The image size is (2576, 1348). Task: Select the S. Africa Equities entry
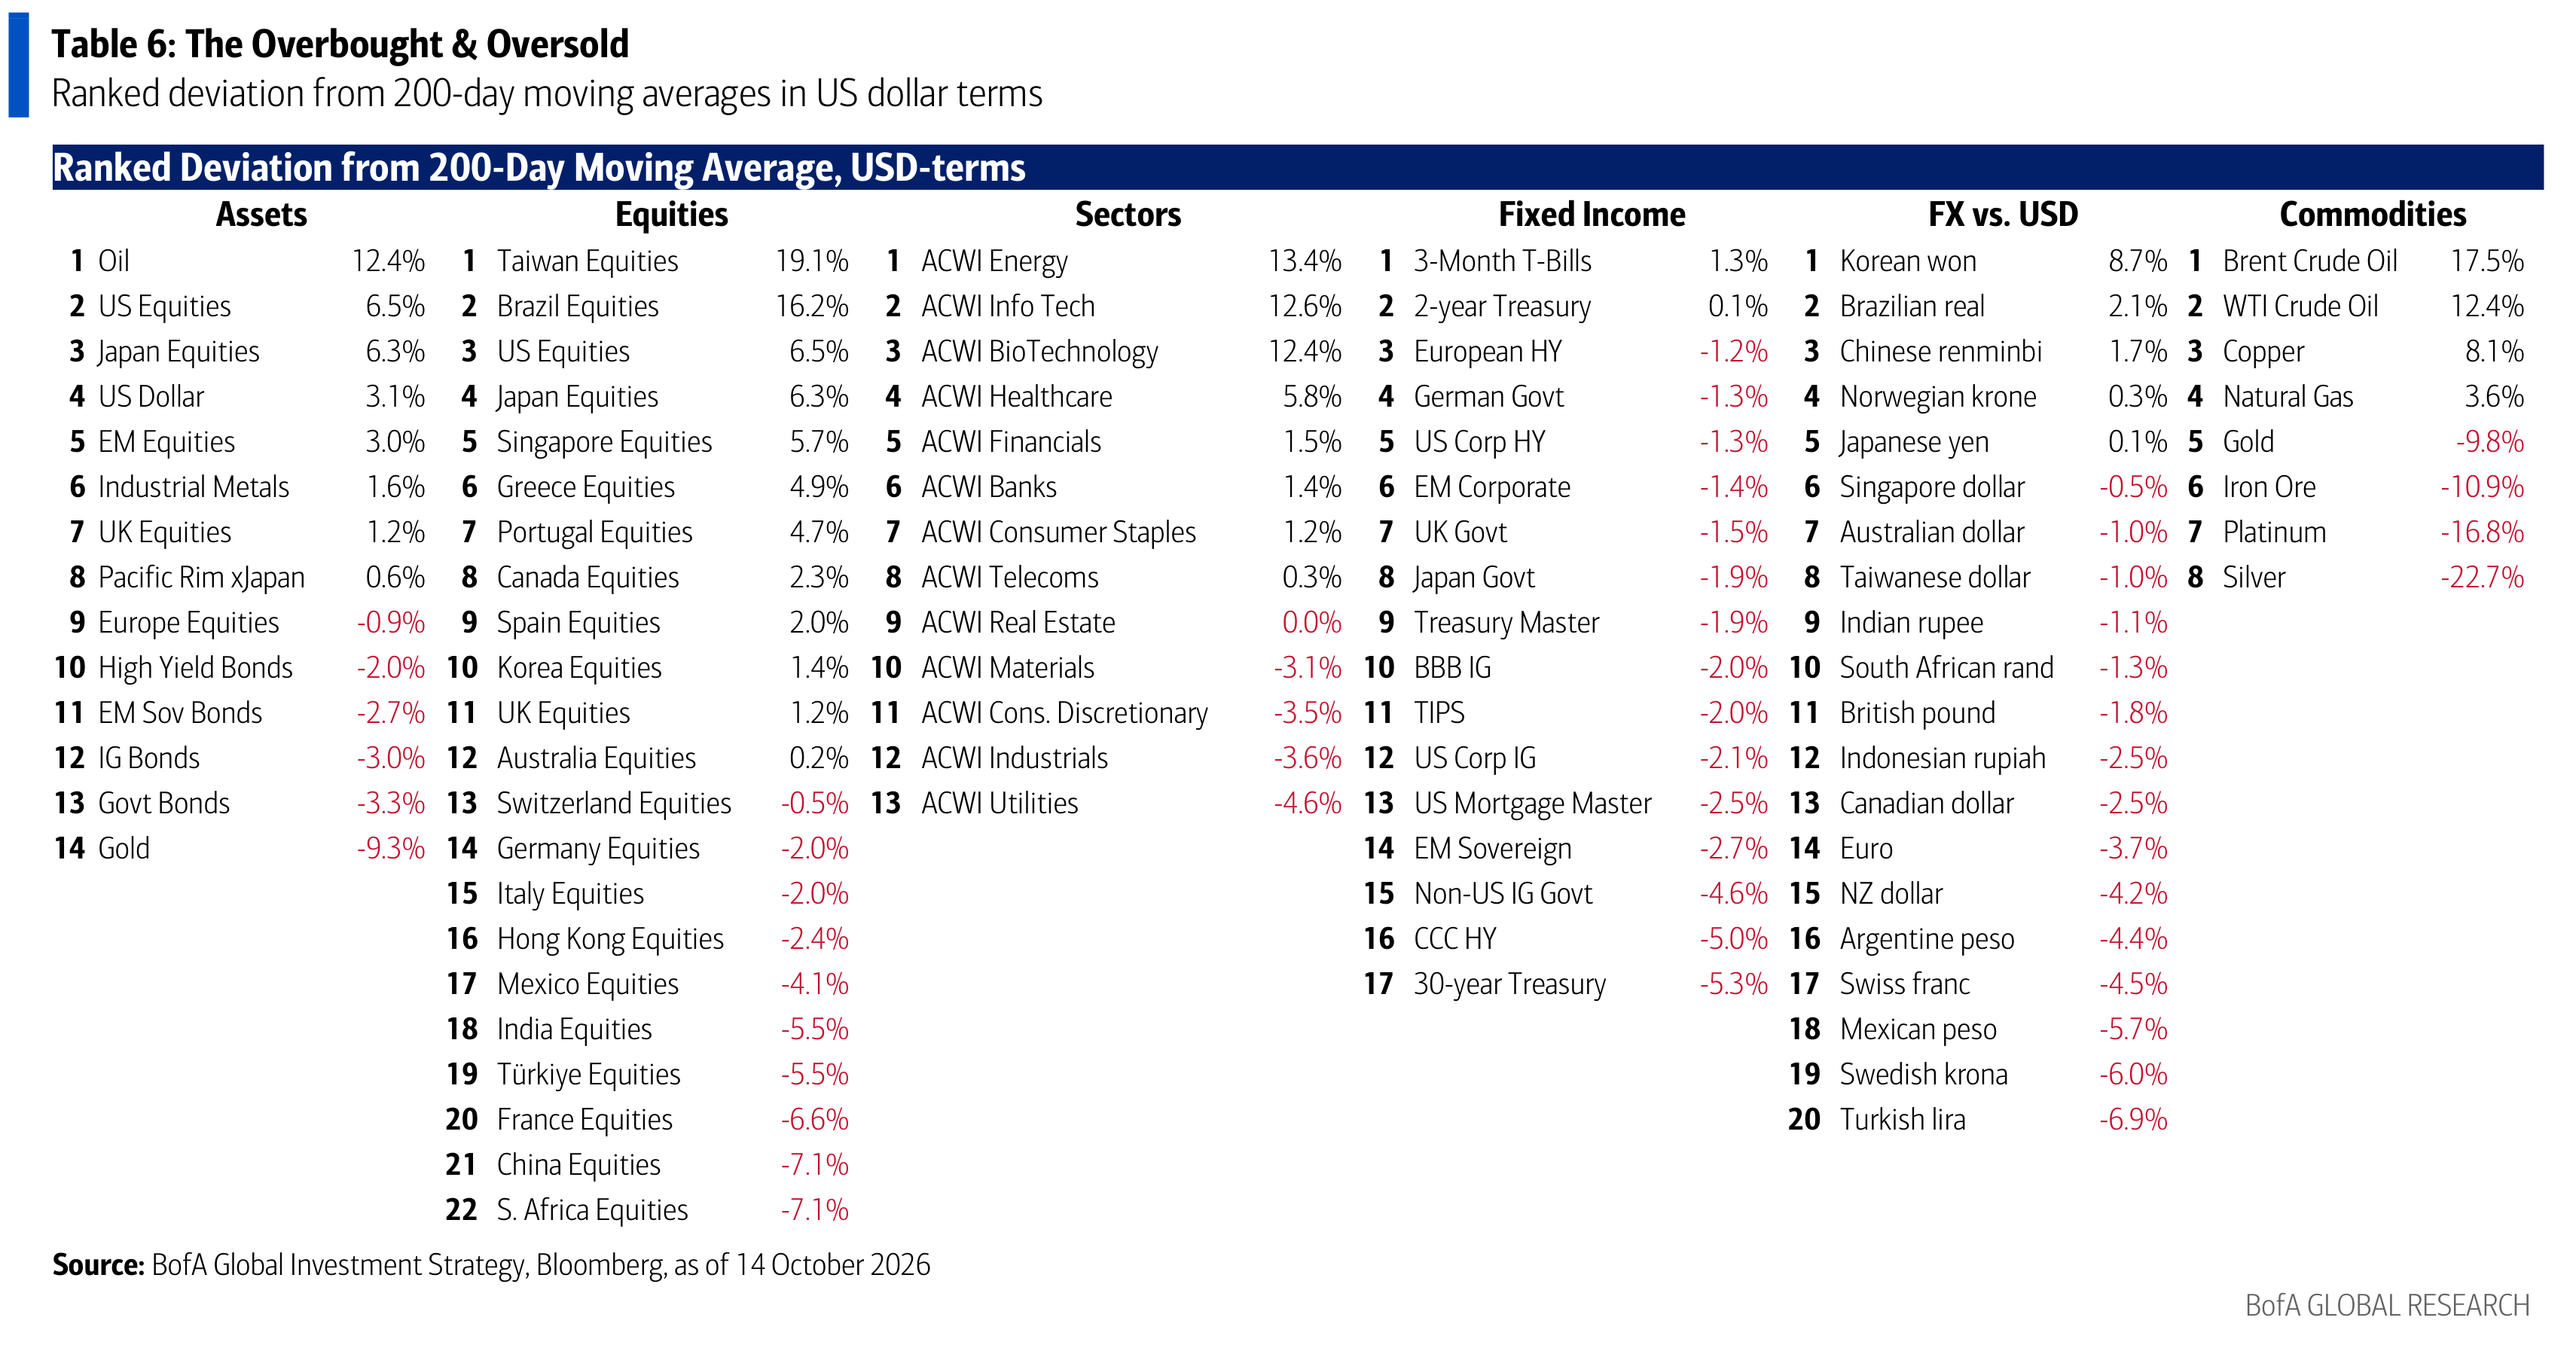click(592, 1210)
